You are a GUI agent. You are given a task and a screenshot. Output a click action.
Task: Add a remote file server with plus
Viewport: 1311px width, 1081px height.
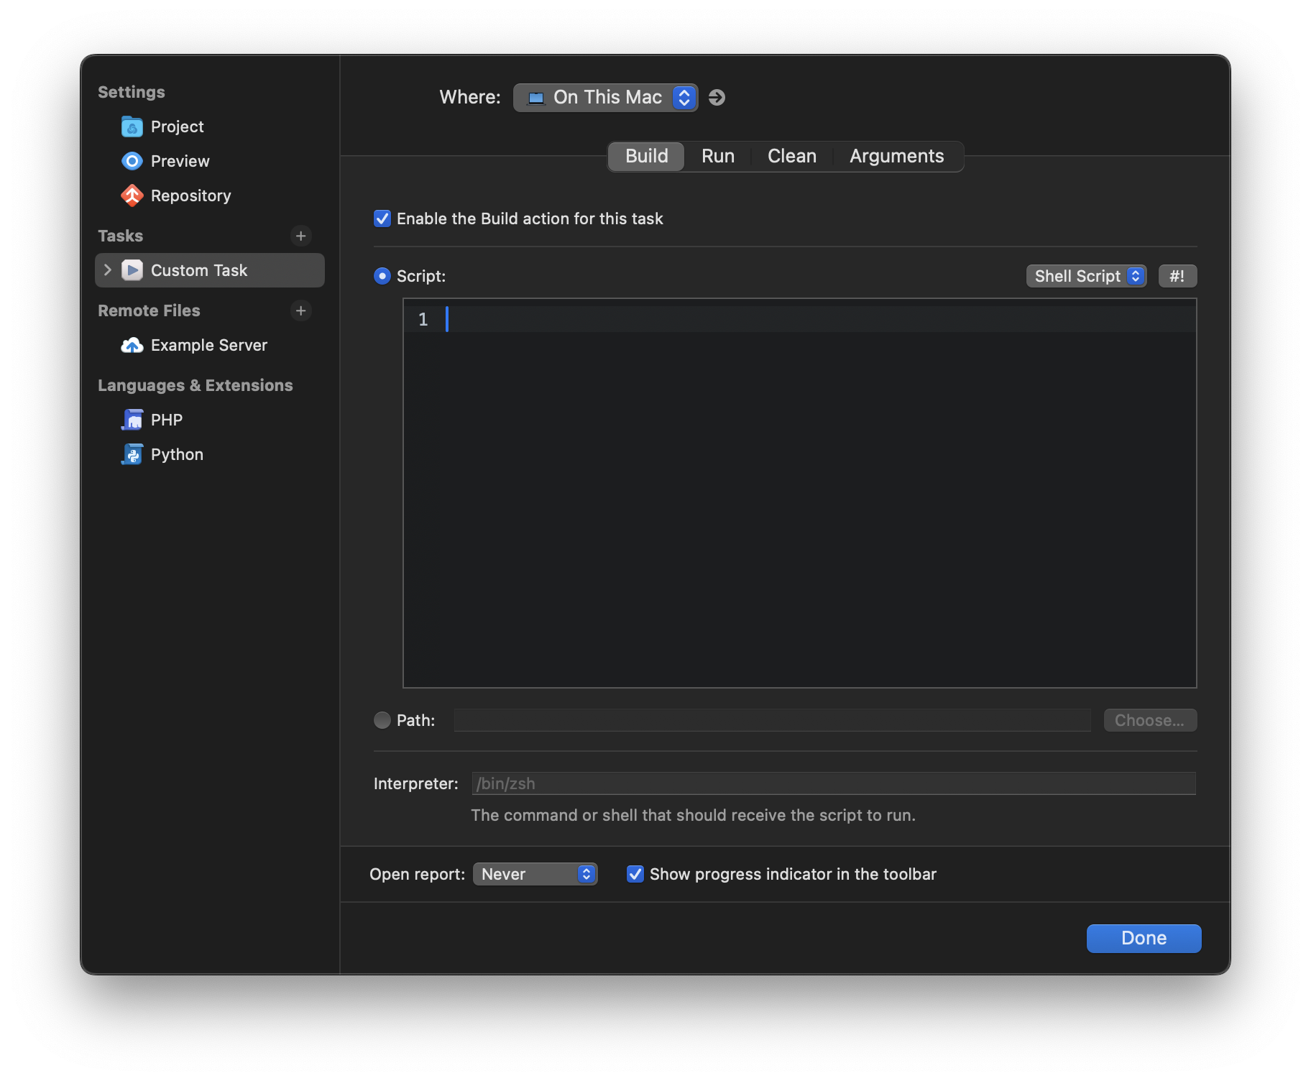pyautogui.click(x=301, y=310)
